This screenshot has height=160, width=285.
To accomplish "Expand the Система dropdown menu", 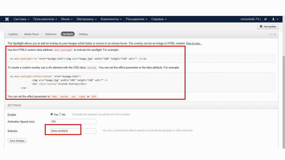I will click(21, 19).
